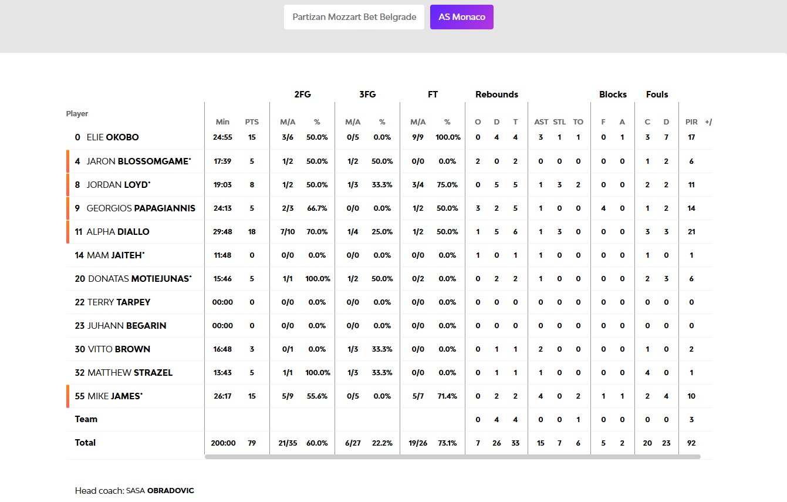Screen dimensions: 787x502
Task: Click the PIR column header
Action: pos(691,122)
